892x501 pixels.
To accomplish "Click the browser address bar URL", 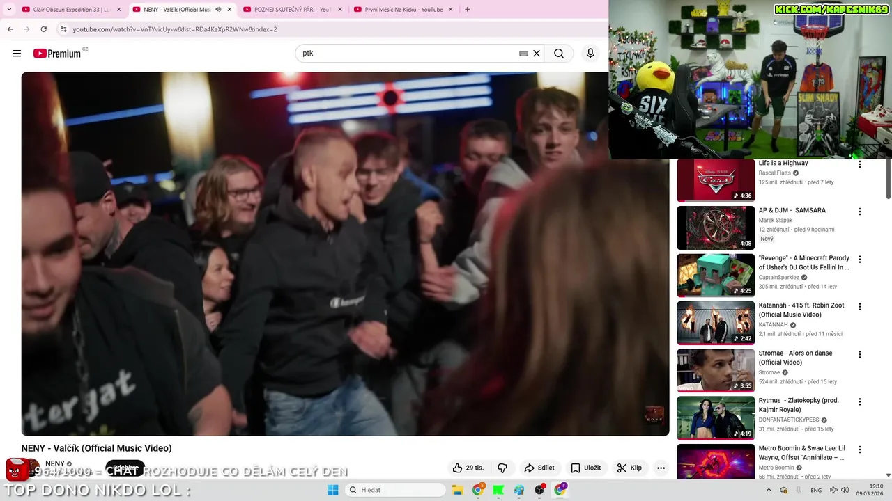I will (x=175, y=29).
